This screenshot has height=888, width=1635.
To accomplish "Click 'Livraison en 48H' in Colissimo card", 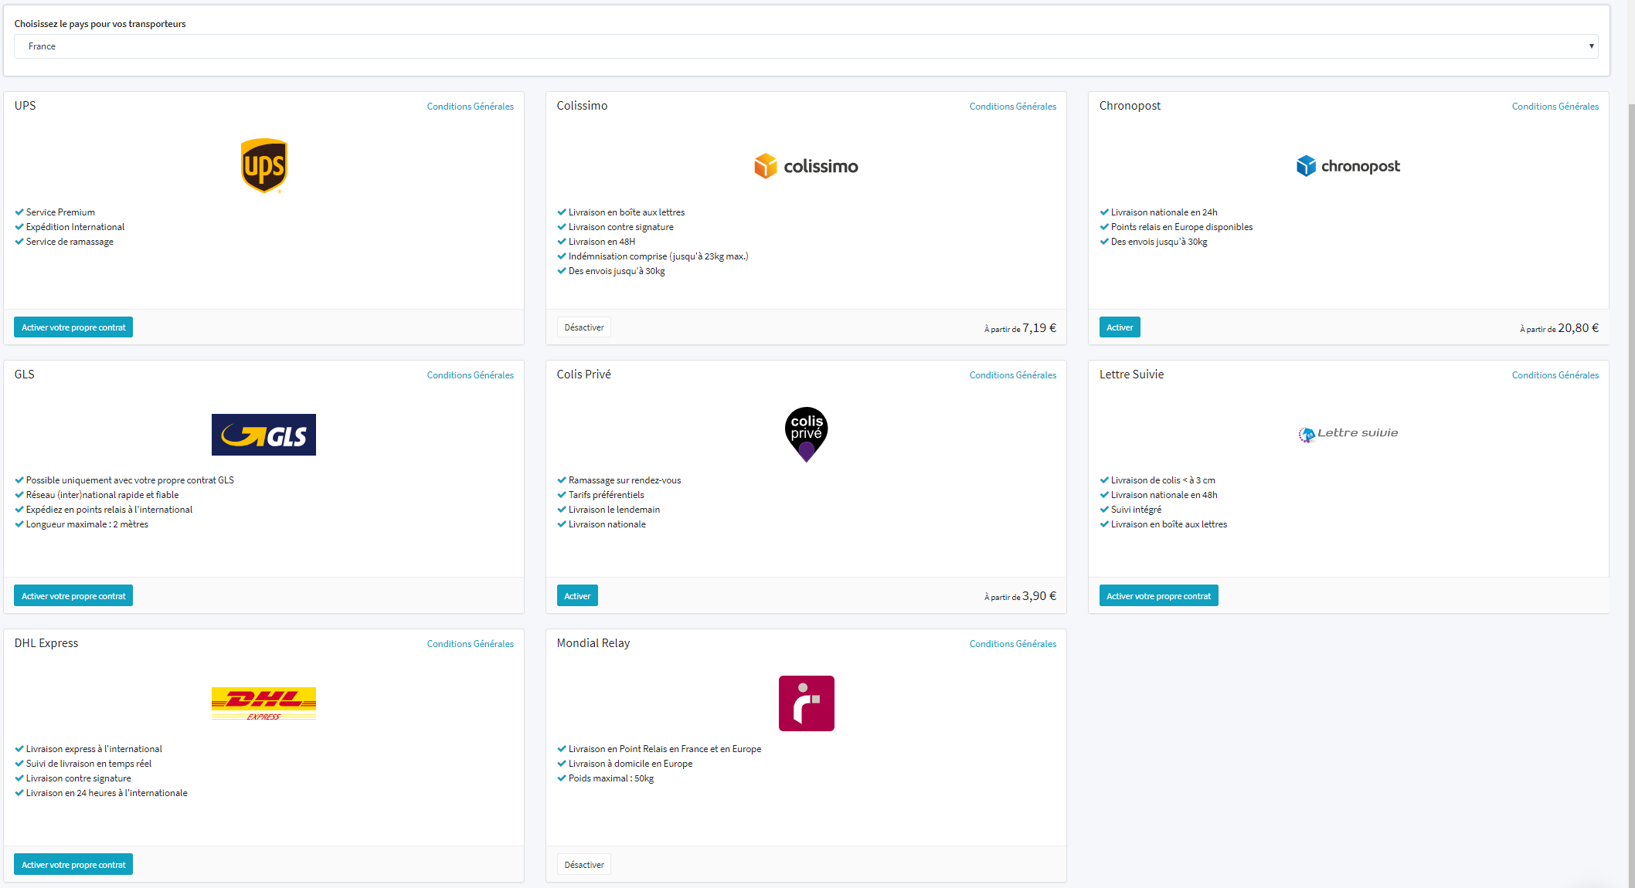I will point(602,242).
